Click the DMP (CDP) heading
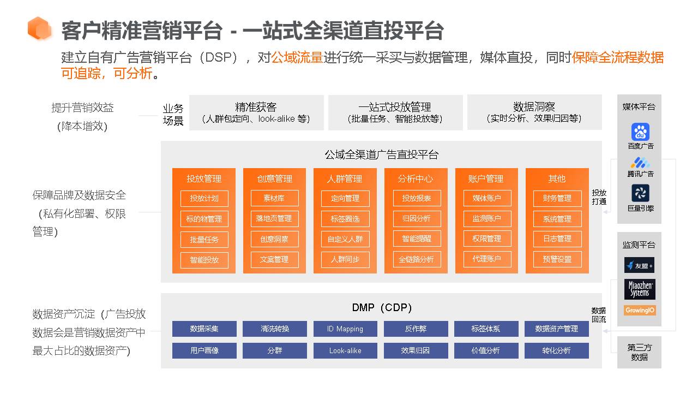 [x=382, y=308]
